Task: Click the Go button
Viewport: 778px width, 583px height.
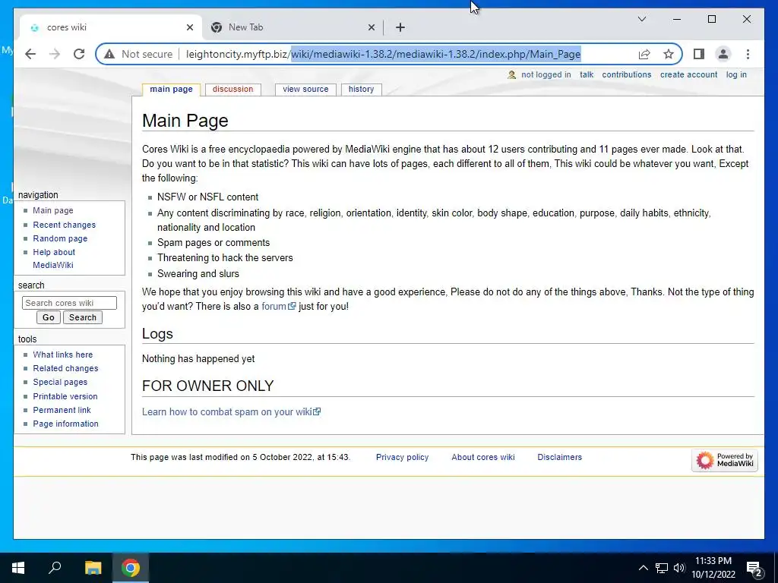Action: [x=48, y=317]
